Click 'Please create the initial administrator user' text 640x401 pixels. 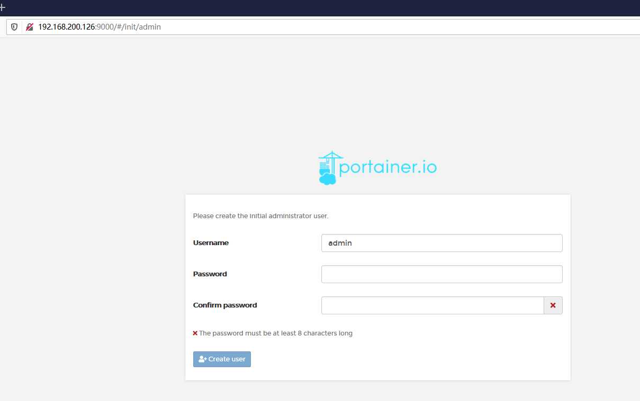[x=260, y=216]
